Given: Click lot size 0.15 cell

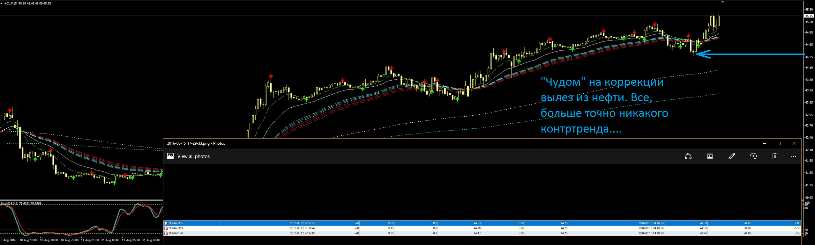Looking at the screenshot, I should 391,228.
